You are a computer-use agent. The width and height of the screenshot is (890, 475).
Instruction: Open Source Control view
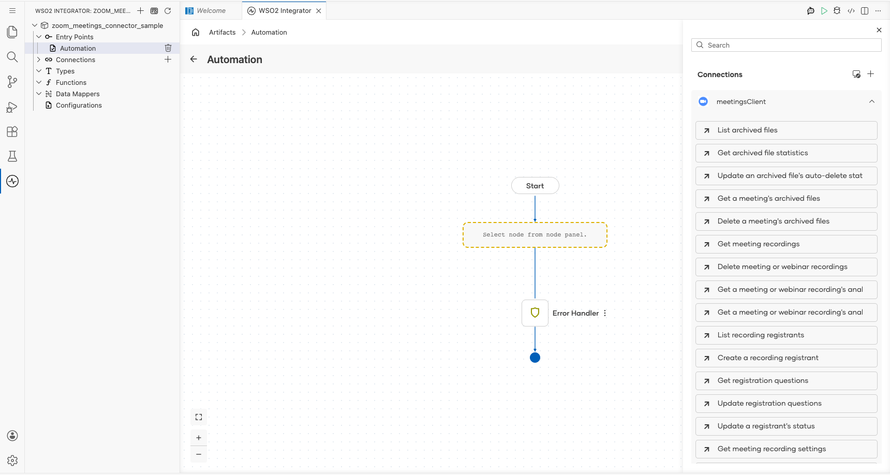tap(12, 82)
